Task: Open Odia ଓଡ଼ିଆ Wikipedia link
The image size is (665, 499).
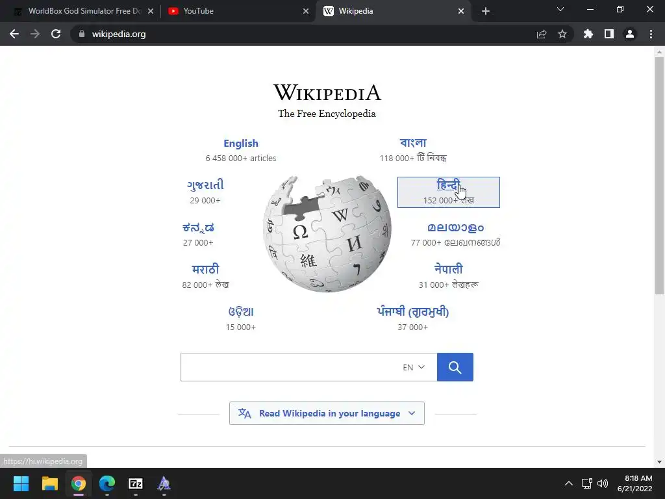Action: click(x=241, y=312)
